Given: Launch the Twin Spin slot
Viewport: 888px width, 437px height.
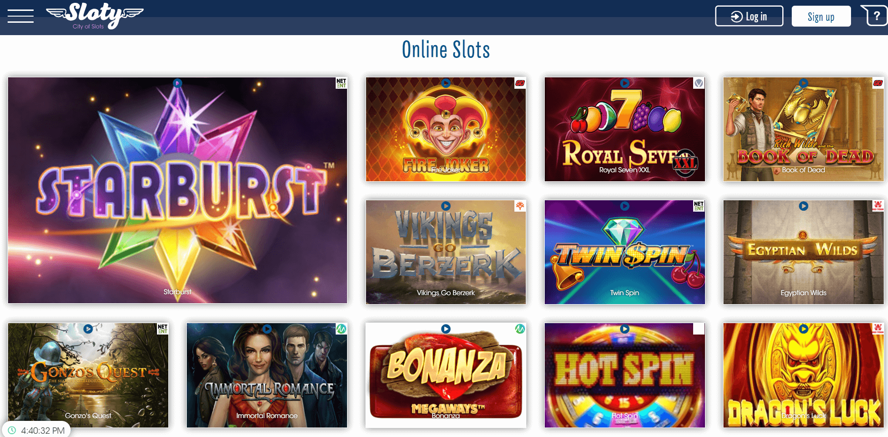Looking at the screenshot, I should [x=625, y=252].
